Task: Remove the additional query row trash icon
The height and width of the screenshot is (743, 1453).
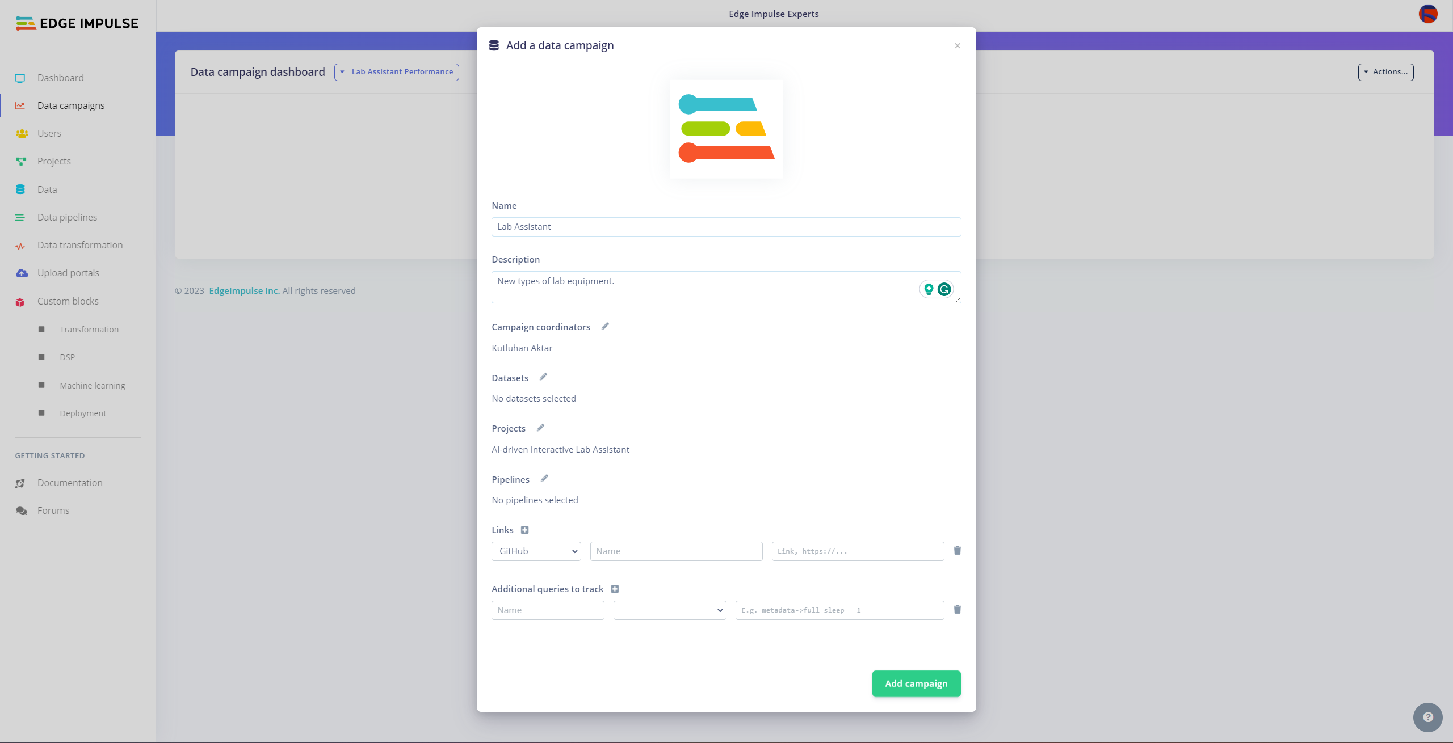Action: click(957, 610)
